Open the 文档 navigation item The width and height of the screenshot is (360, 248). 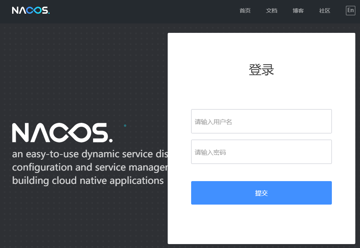click(272, 11)
